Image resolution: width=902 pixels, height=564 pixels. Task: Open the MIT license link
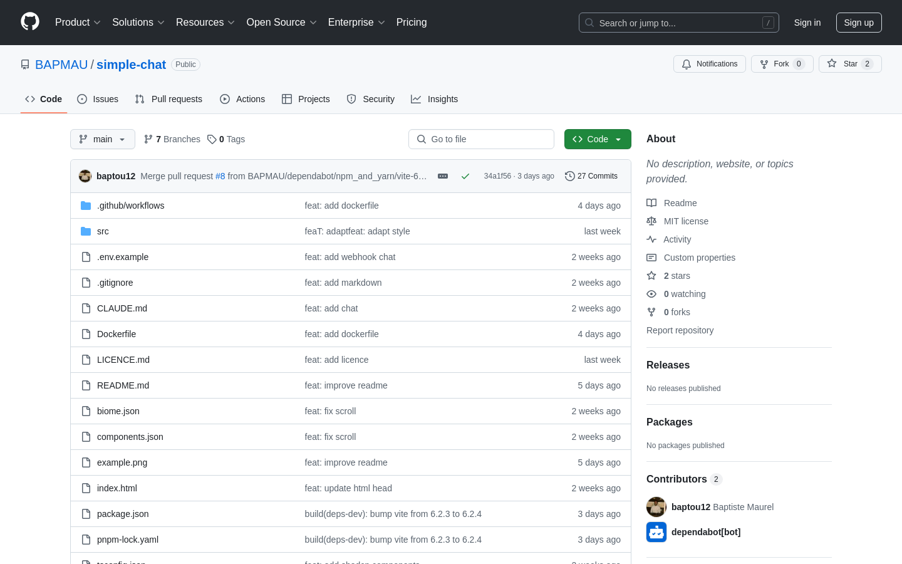[678, 221]
